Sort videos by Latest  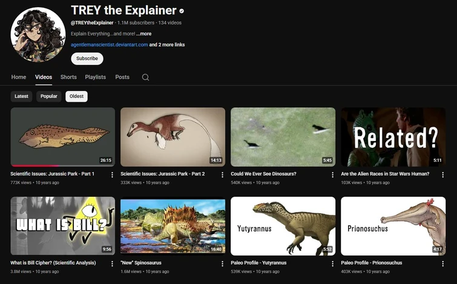[22, 96]
